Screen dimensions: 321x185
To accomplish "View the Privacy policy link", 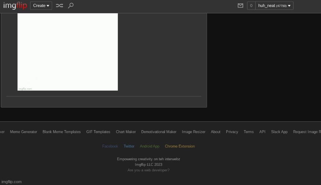I will [x=232, y=132].
